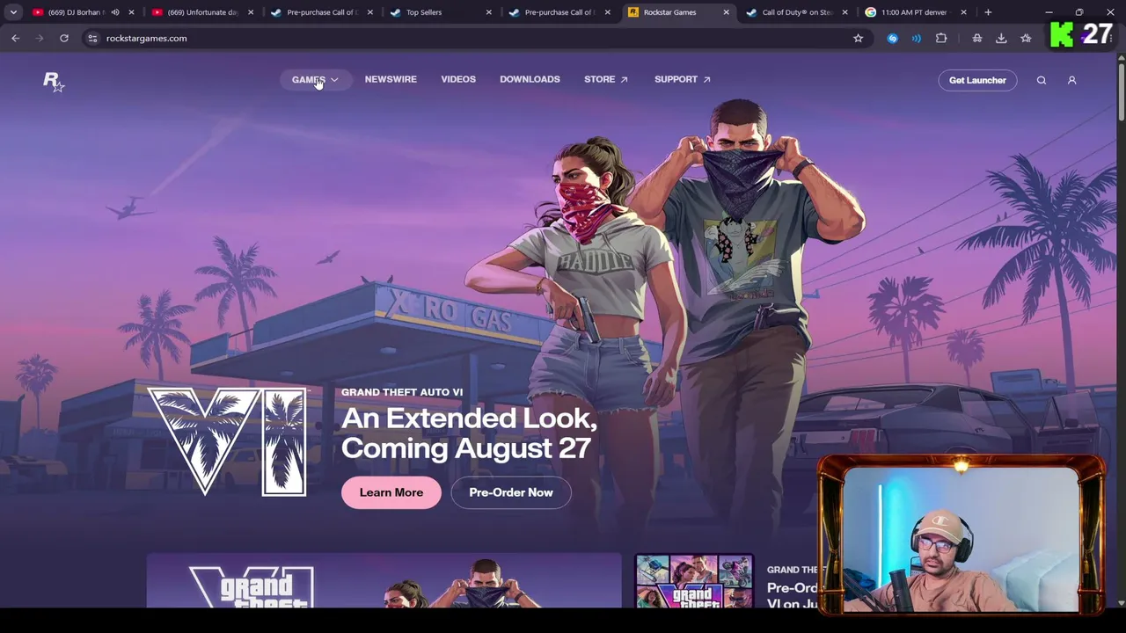Image resolution: width=1126 pixels, height=633 pixels.
Task: Click the pink Learn More button
Action: 391,492
